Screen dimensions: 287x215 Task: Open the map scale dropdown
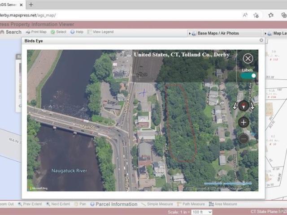(202, 212)
